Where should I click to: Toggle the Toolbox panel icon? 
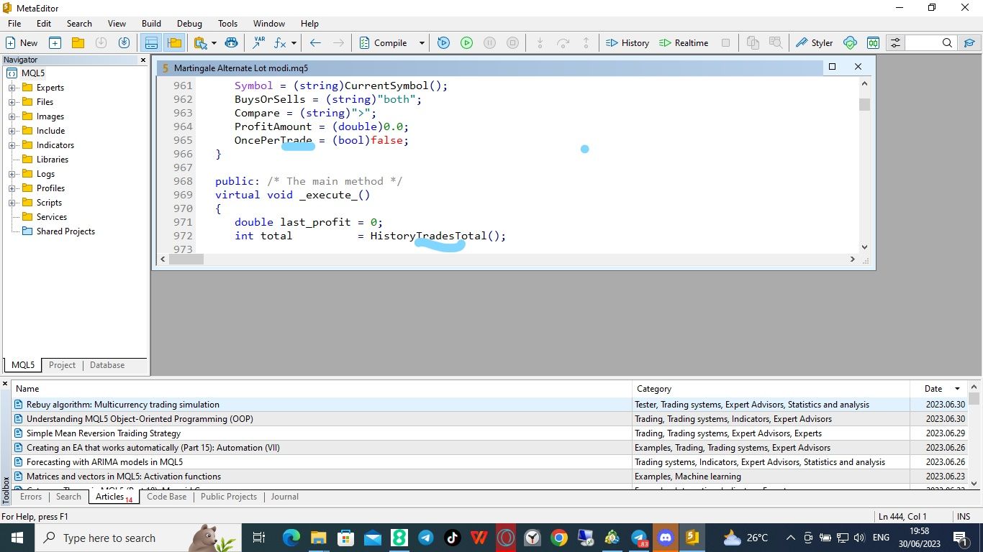click(151, 43)
